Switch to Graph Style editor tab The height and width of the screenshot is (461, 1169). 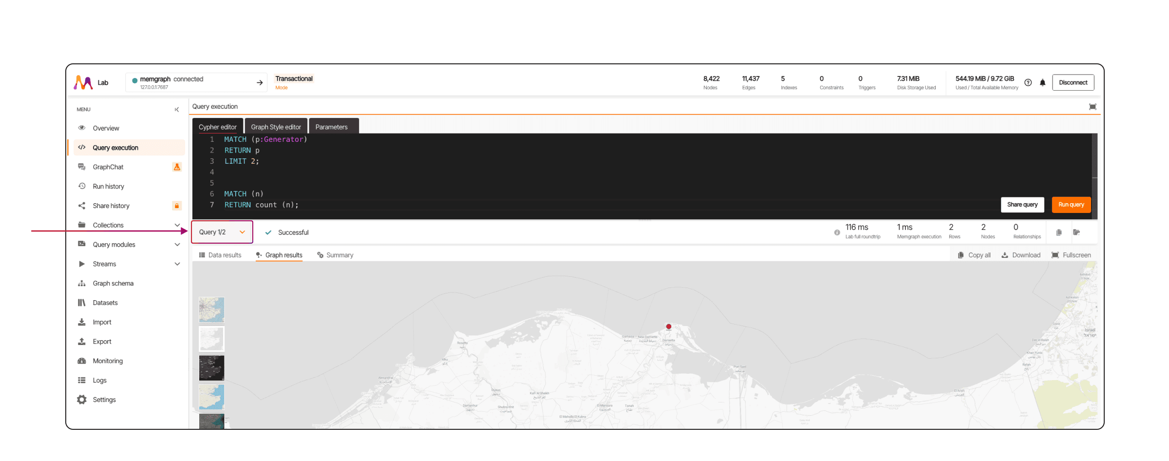(276, 127)
